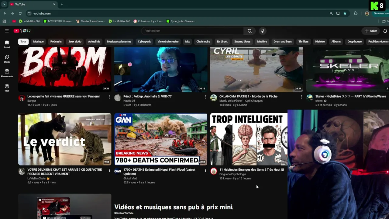Open the 11 Habitudes Étranges video title
This screenshot has width=389, height=219.
pyautogui.click(x=252, y=170)
